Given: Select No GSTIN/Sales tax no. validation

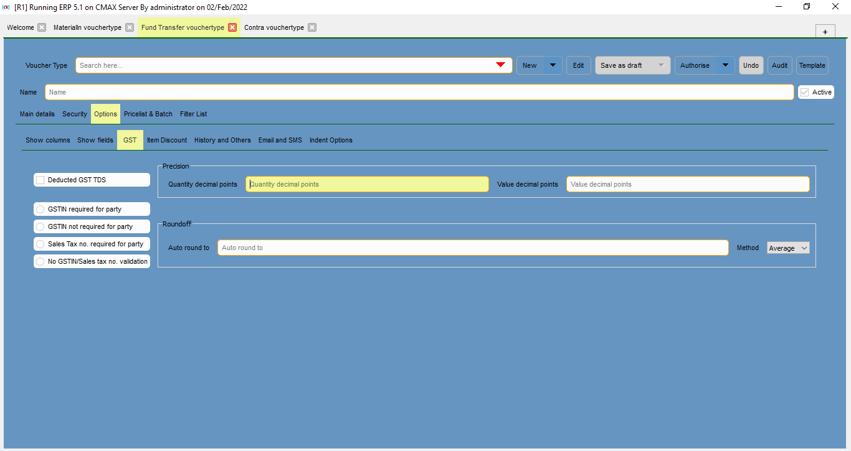Looking at the screenshot, I should click(40, 261).
